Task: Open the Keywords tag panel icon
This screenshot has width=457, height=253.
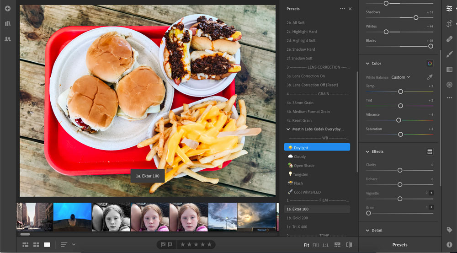Action: [x=449, y=230]
